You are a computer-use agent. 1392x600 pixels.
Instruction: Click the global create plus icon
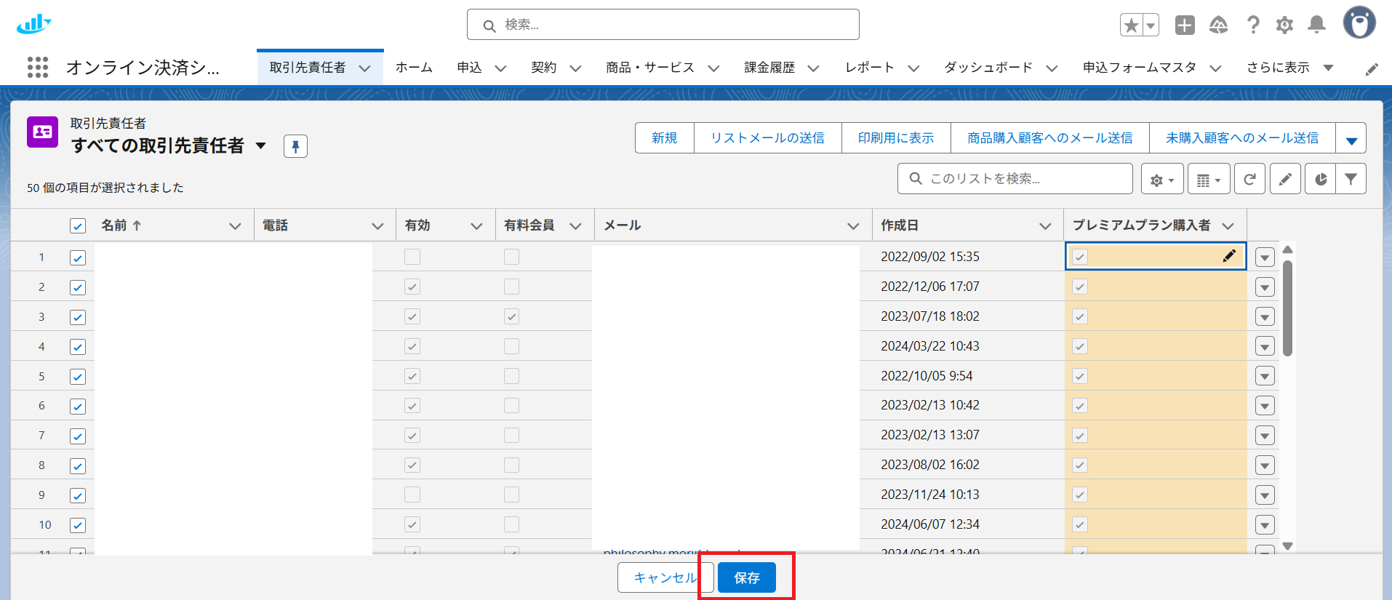(x=1185, y=25)
